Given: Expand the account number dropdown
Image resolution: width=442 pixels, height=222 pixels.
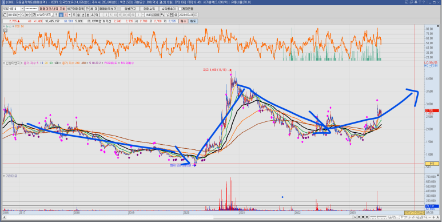Looking at the screenshot, I should pos(22,9).
